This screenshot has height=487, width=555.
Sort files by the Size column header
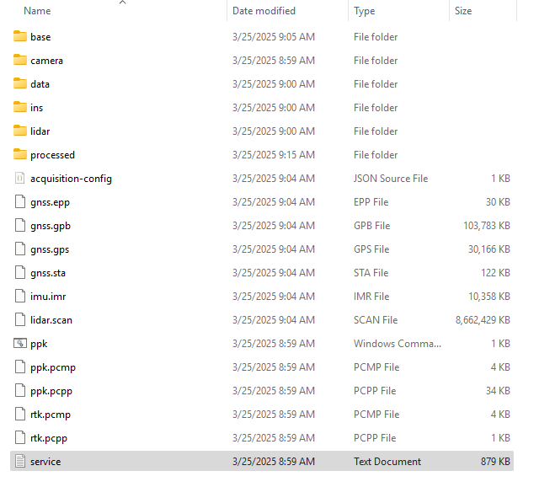coord(463,11)
